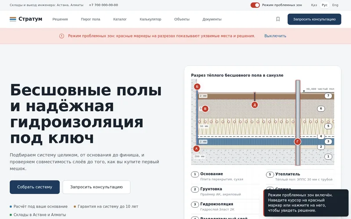Open Пирог пола menu item
The height and width of the screenshot is (219, 351).
(x=90, y=19)
